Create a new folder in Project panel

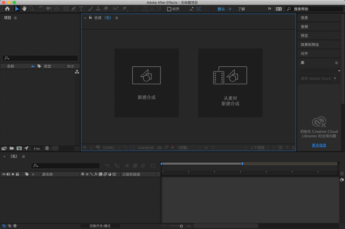12,148
